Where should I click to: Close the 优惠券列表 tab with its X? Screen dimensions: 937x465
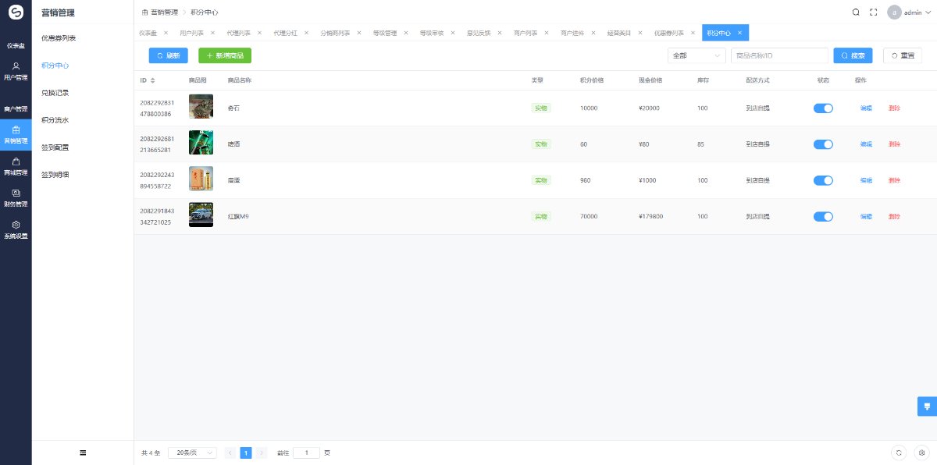(x=693, y=33)
